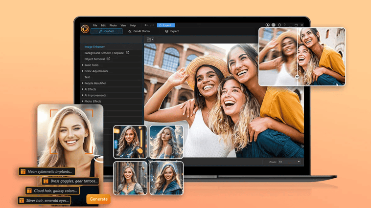Image resolution: width=371 pixels, height=208 pixels.
Task: Open the Photo menu
Action: click(113, 25)
